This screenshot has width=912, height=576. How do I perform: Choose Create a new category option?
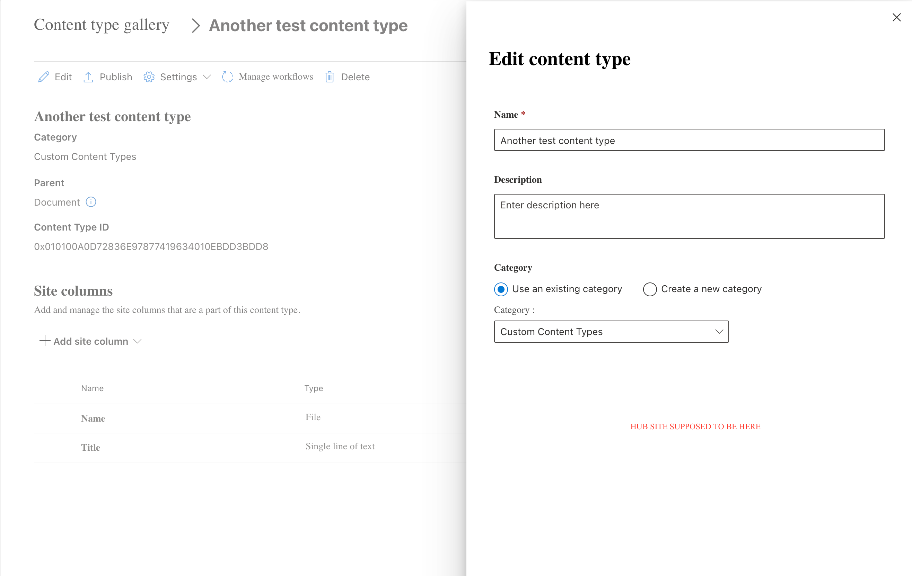(x=650, y=289)
